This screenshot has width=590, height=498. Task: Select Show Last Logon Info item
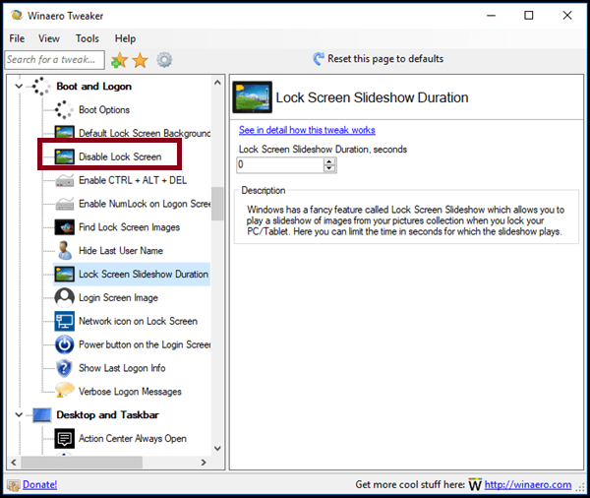122,368
